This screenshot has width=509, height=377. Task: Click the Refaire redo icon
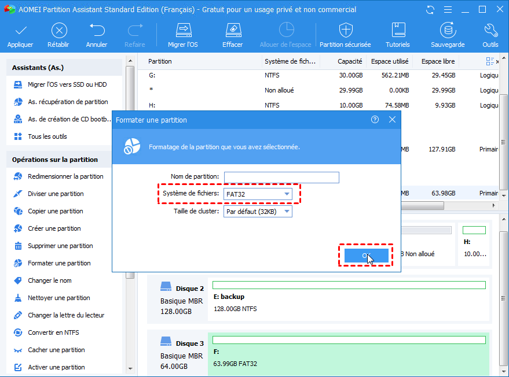click(135, 30)
